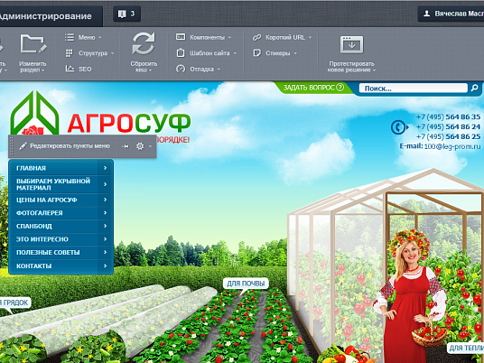Click the chevron beside ЦЕНЫ НА АГРОСУФ
Image resolution: width=484 pixels, height=363 pixels.
(106, 200)
